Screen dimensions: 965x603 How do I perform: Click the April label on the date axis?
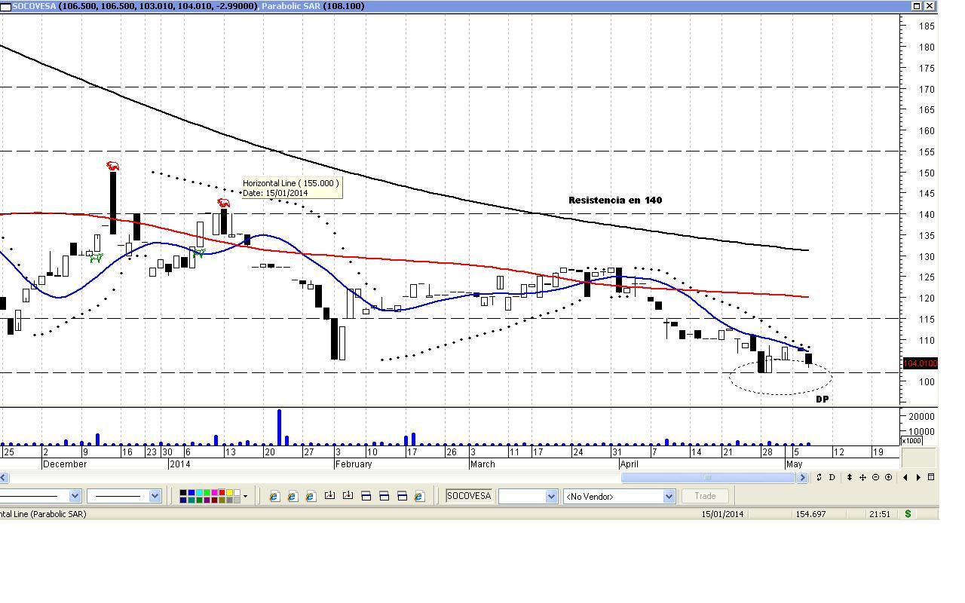pyautogui.click(x=630, y=464)
